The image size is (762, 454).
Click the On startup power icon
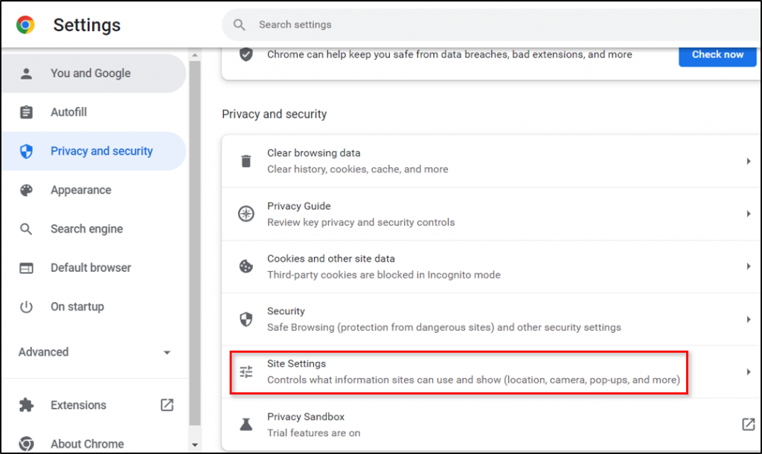pos(27,306)
